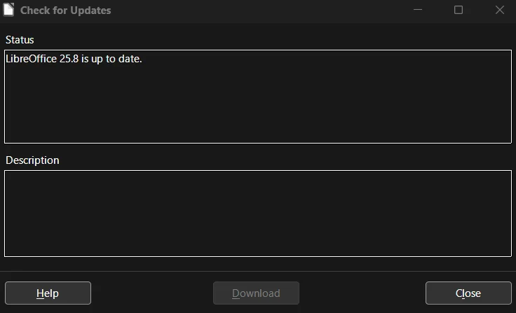516x313 pixels.
Task: Minimize the Check for Updates dialog
Action: (418, 10)
